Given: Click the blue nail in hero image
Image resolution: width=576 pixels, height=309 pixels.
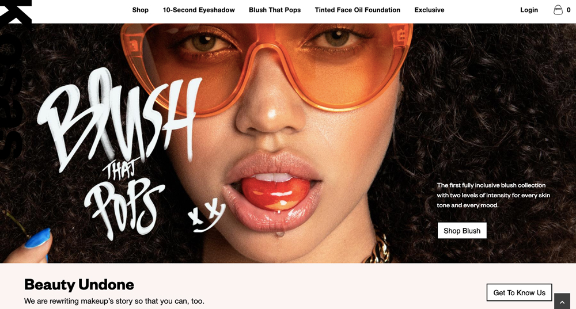Looking at the screenshot, I should [37, 239].
